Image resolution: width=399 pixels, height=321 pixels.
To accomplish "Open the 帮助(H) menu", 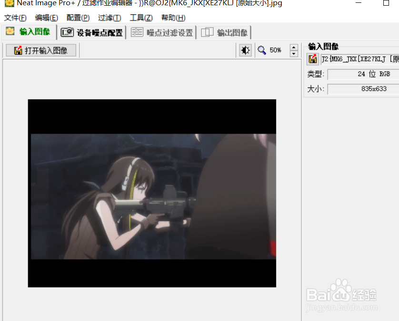I will click(x=173, y=18).
